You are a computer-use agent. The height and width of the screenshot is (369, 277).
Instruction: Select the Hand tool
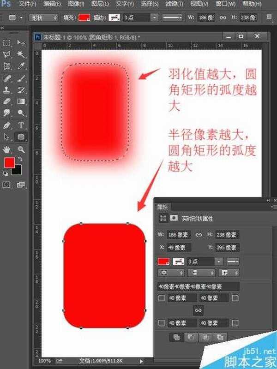click(x=7, y=149)
